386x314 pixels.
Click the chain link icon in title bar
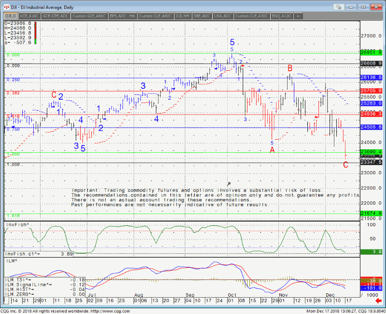click(x=339, y=7)
